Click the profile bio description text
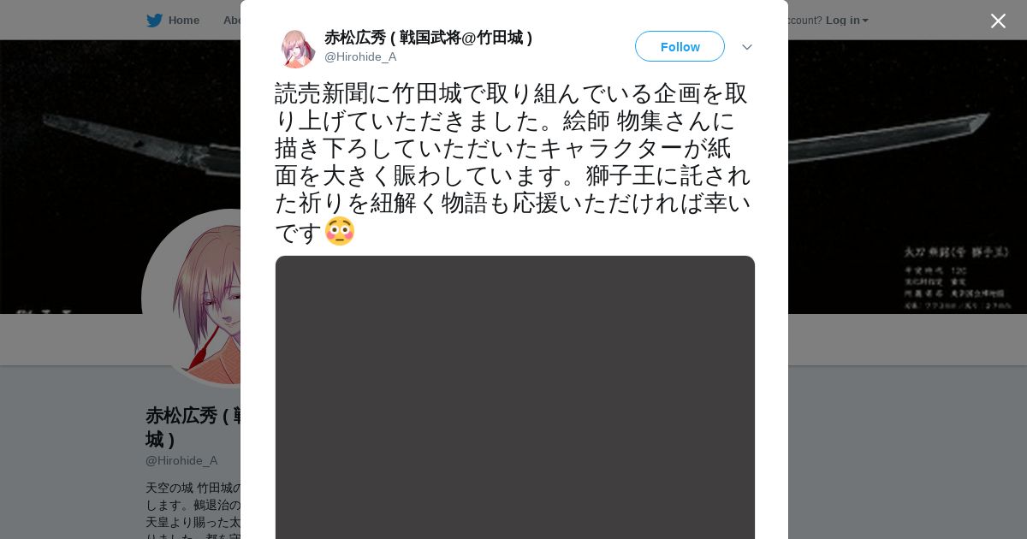1027x539 pixels. (x=193, y=510)
